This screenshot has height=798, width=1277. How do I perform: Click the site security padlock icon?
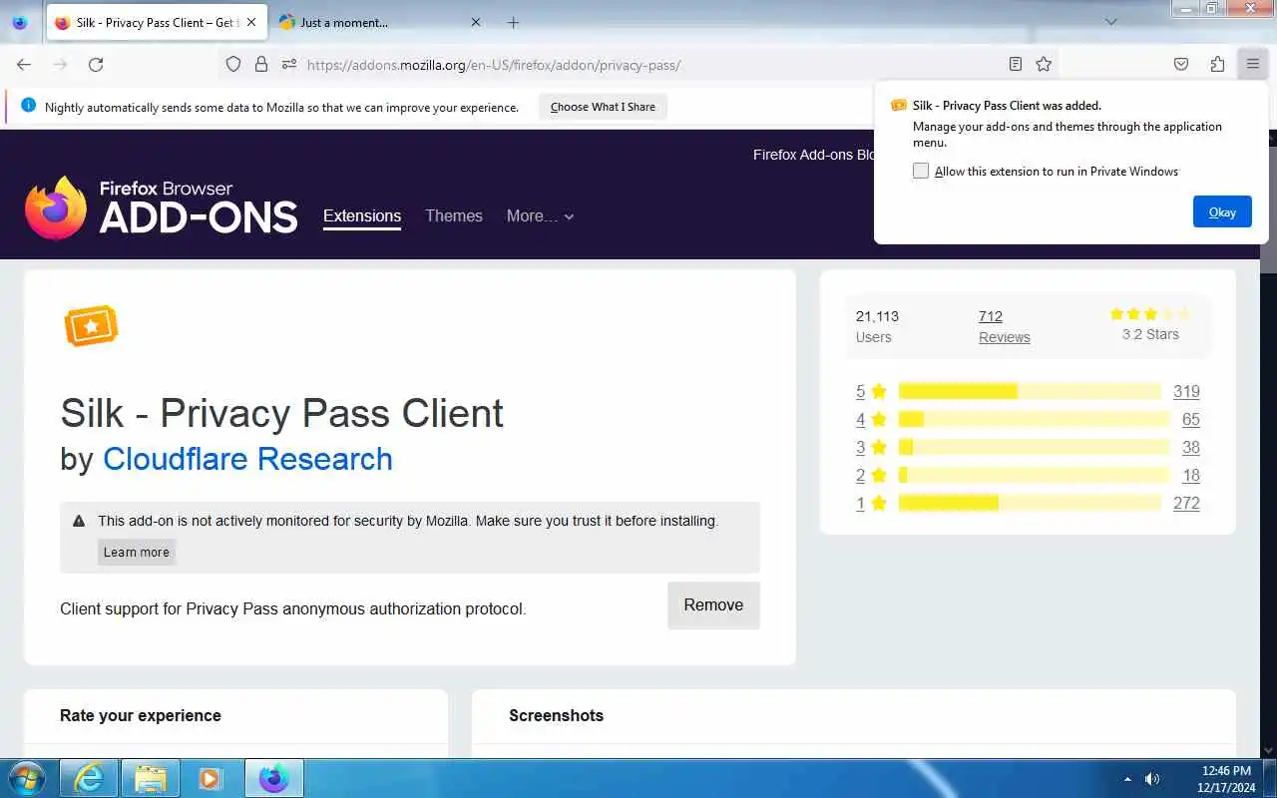261,64
